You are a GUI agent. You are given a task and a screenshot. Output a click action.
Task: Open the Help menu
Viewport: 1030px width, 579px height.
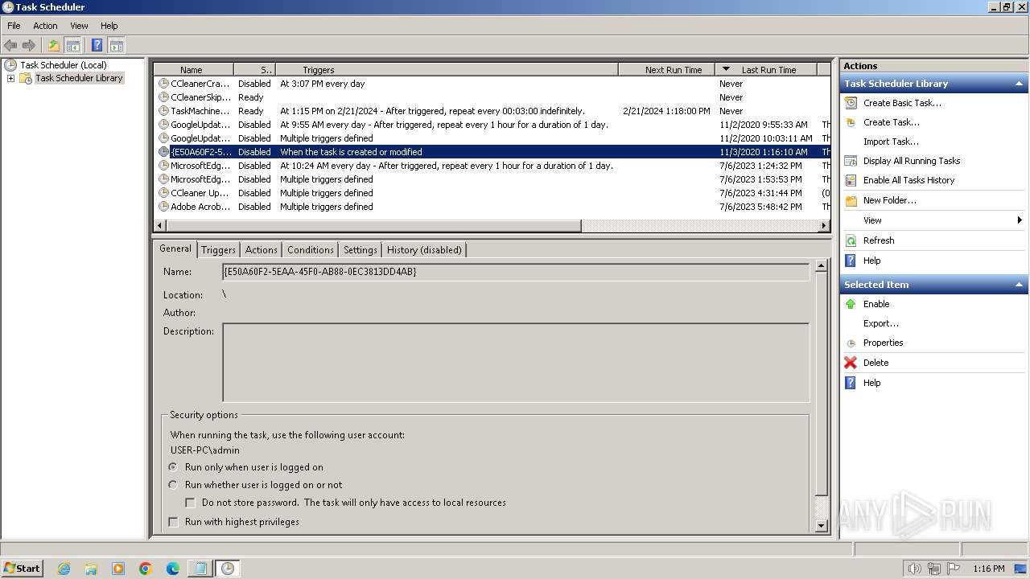point(109,26)
